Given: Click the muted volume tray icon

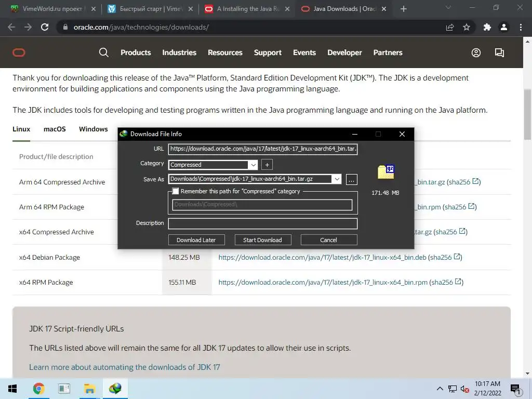Looking at the screenshot, I should (x=464, y=389).
